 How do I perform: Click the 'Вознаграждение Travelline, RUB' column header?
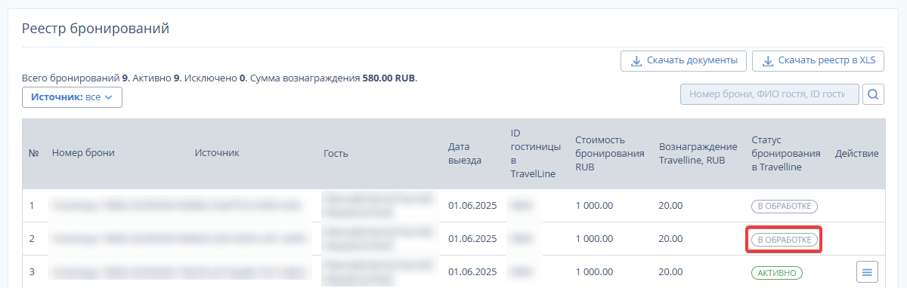click(x=698, y=153)
